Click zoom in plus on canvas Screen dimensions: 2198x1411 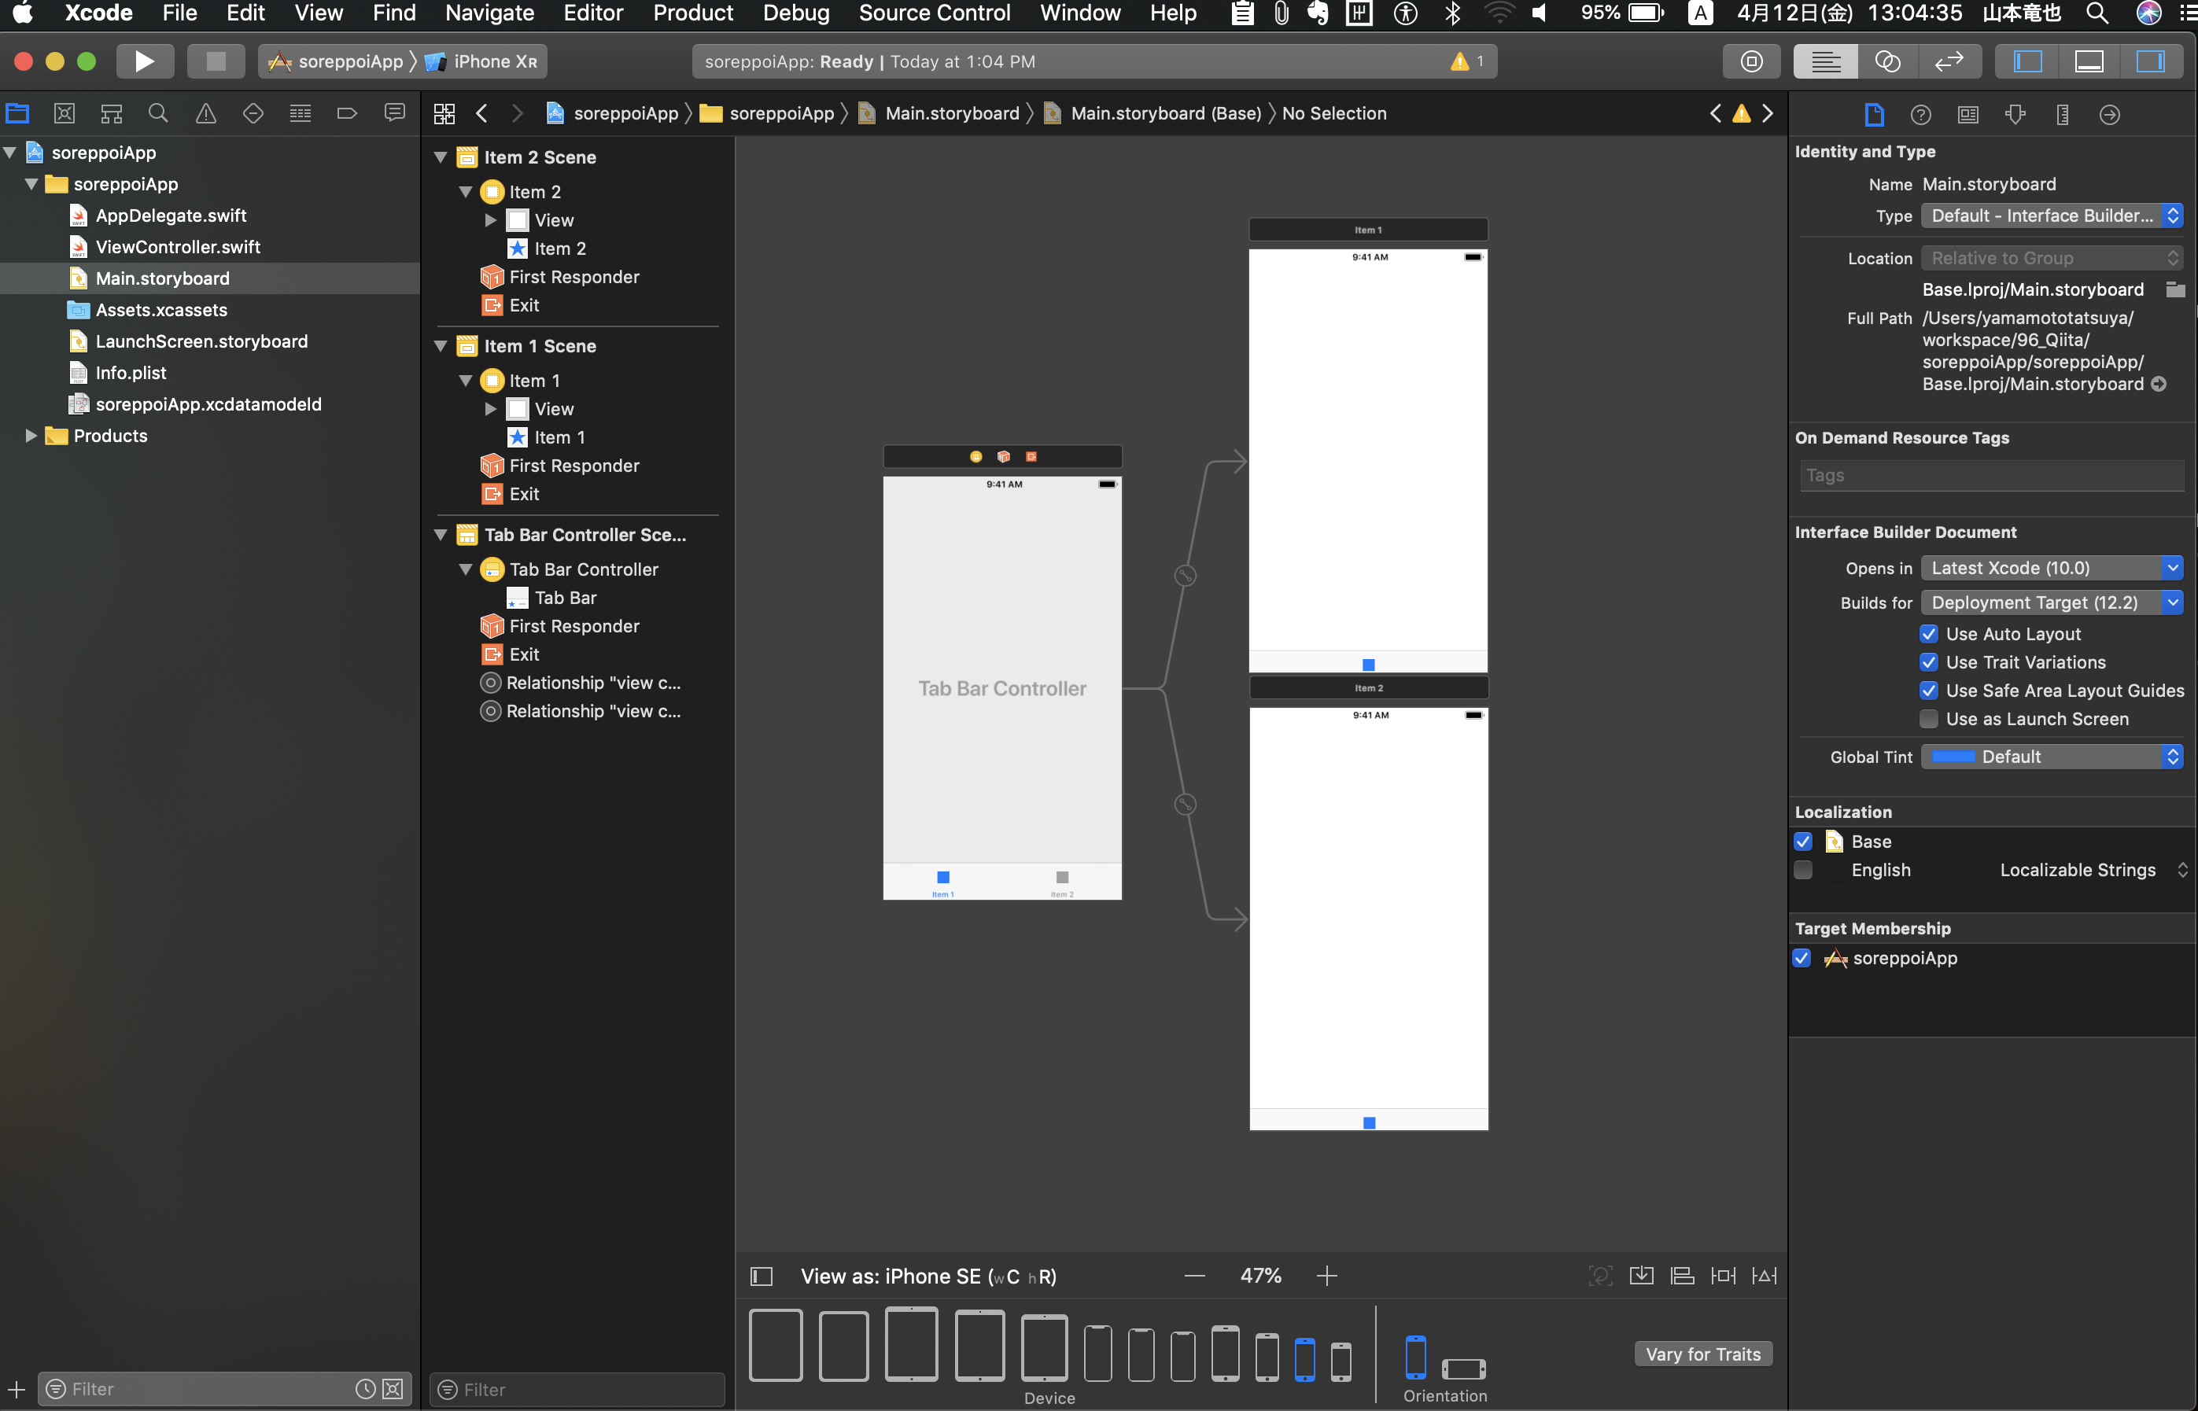[x=1326, y=1277]
